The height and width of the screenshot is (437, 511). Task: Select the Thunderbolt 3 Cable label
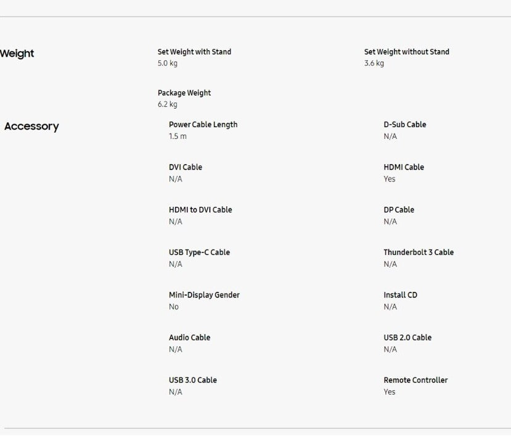pos(418,252)
